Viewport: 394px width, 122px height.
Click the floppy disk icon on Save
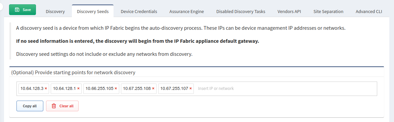point(17,10)
